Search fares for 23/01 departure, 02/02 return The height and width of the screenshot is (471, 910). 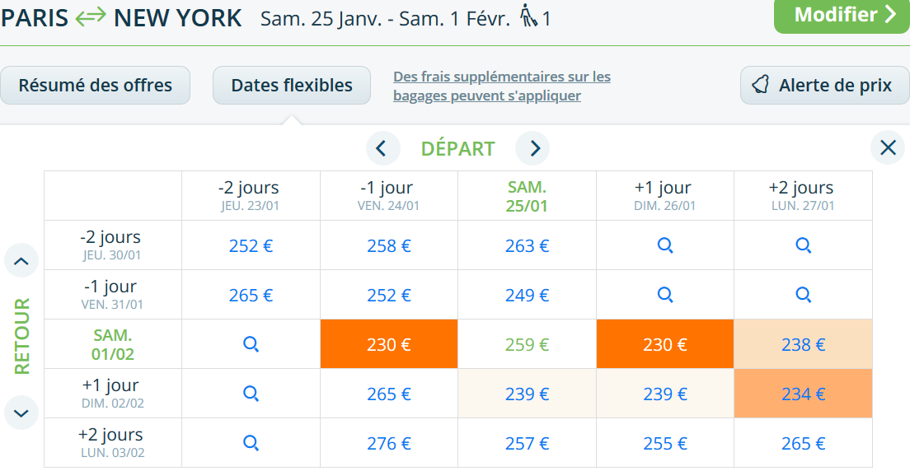point(251,394)
